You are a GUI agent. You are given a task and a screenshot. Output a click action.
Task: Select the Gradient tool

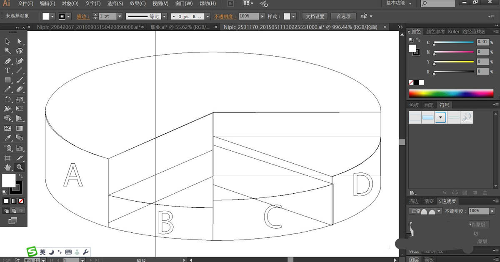click(20, 129)
